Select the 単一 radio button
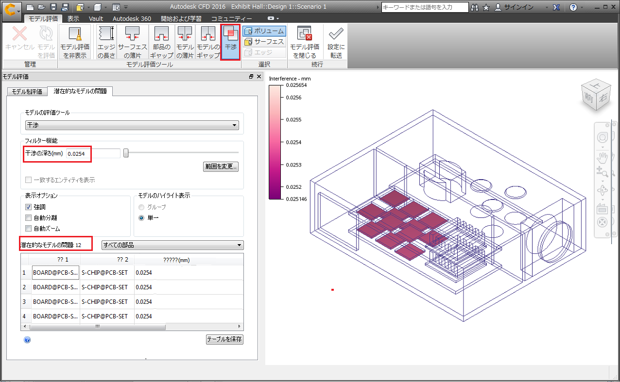The image size is (620, 382). 141,218
